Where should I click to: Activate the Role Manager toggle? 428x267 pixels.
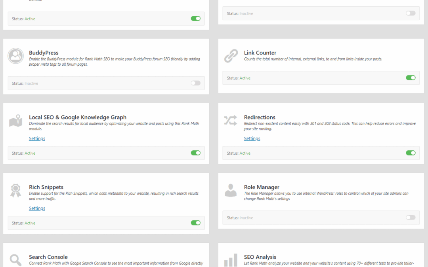411,218
